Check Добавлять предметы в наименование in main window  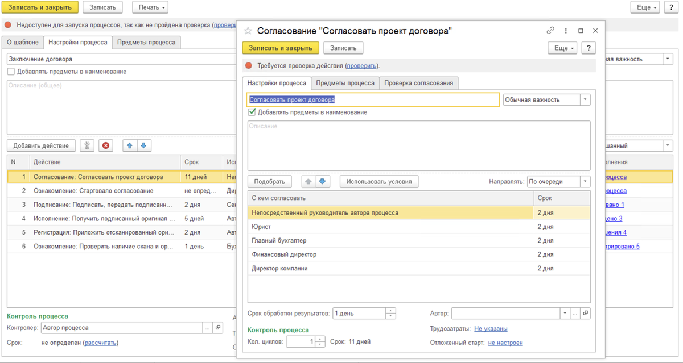[x=11, y=72]
